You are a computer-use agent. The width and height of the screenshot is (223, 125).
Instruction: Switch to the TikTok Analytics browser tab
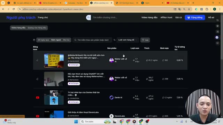point(50,3)
